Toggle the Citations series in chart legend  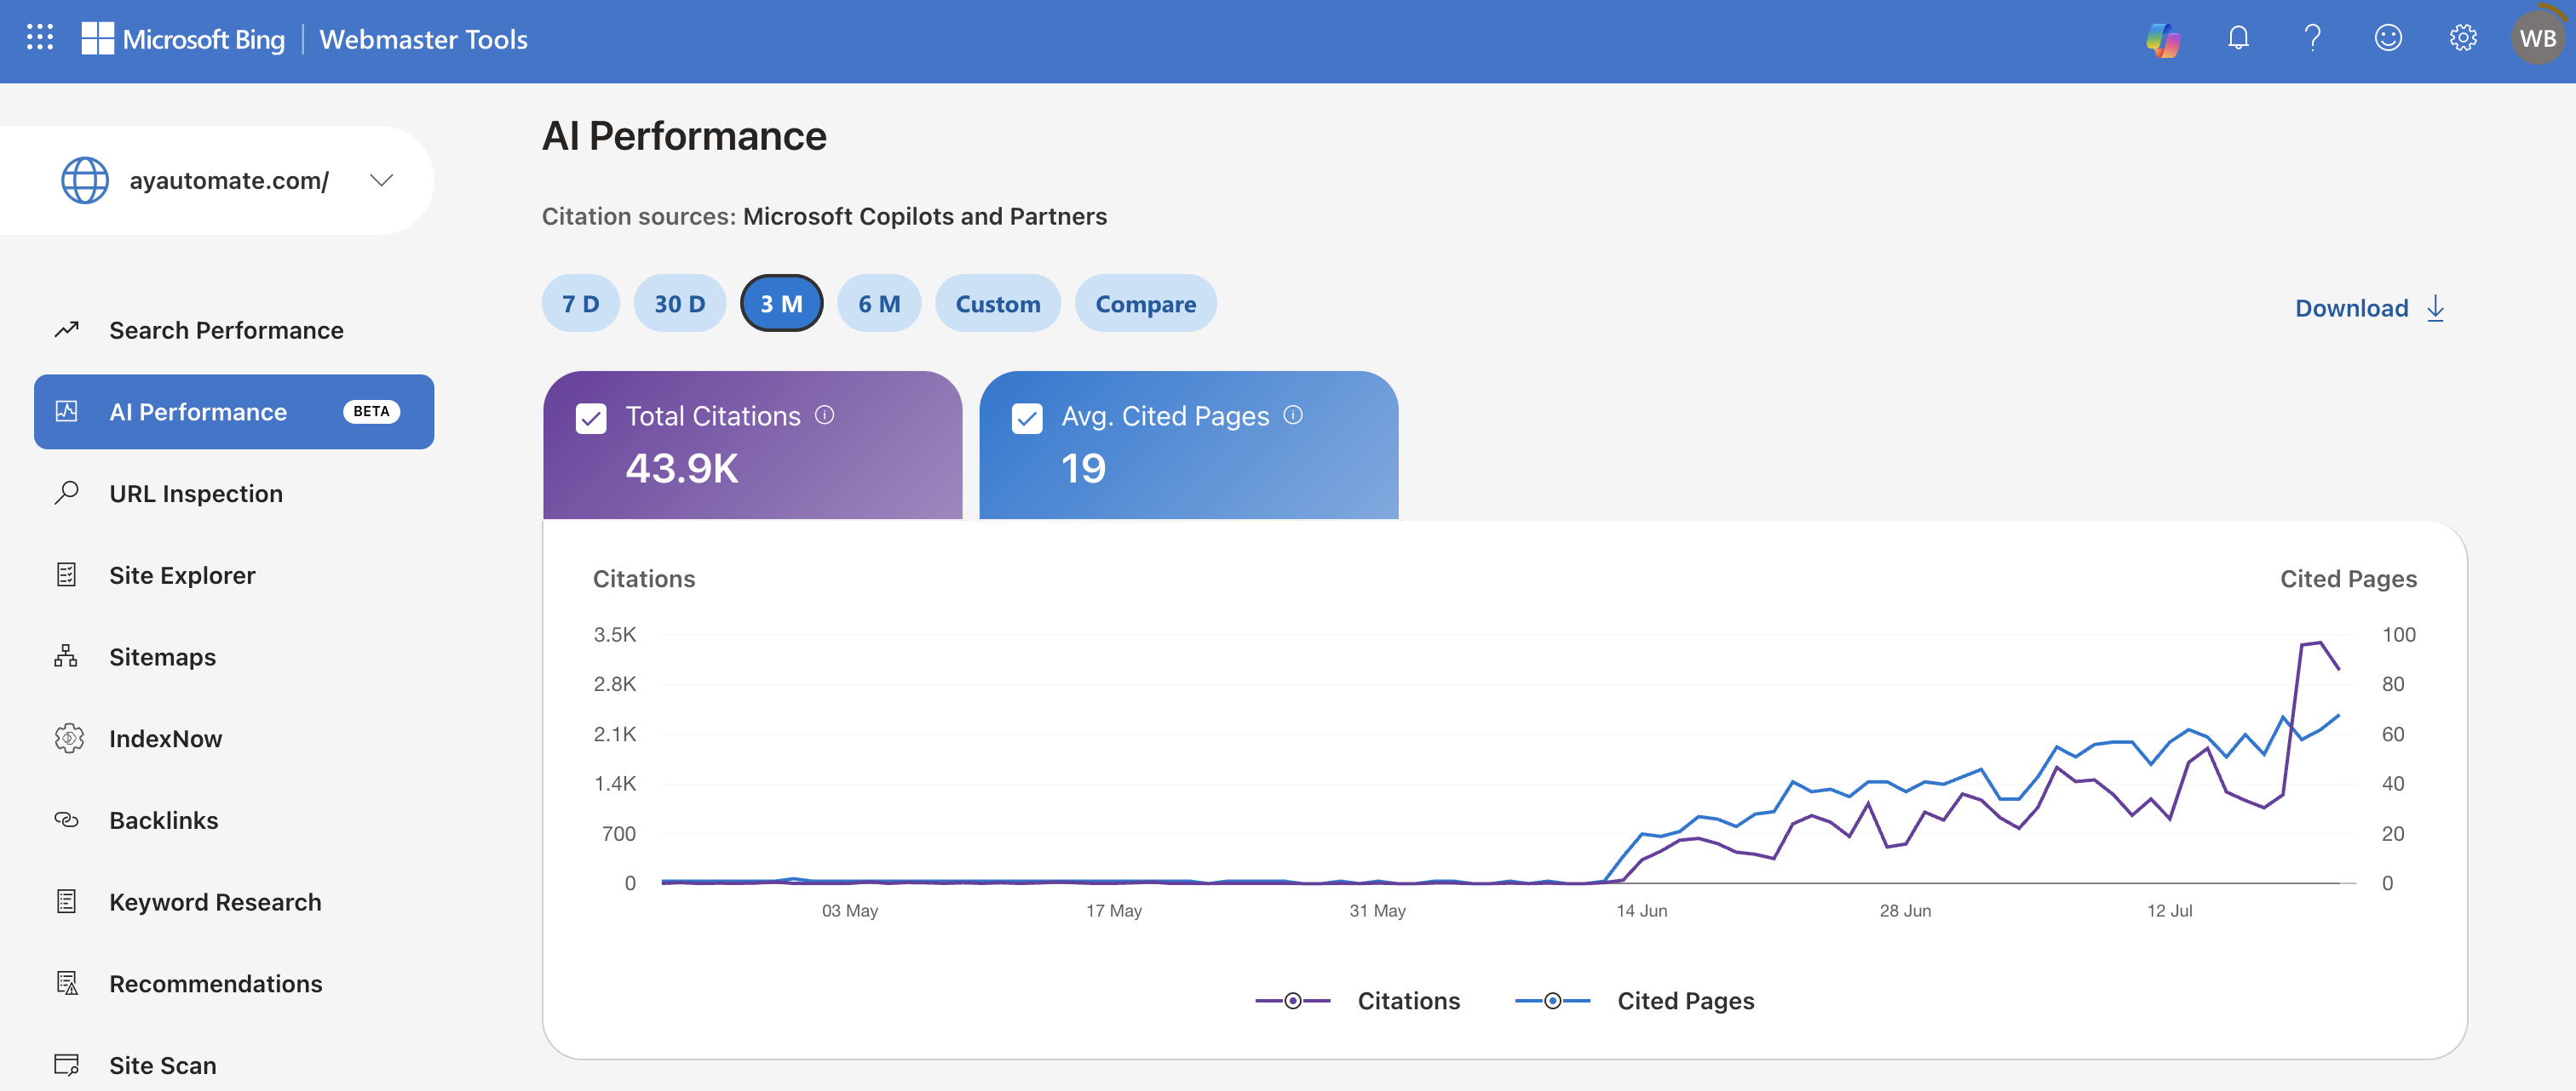[x=1357, y=1000]
